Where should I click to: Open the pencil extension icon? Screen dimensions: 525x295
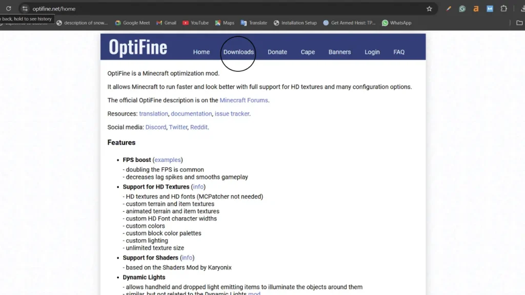pyautogui.click(x=448, y=9)
